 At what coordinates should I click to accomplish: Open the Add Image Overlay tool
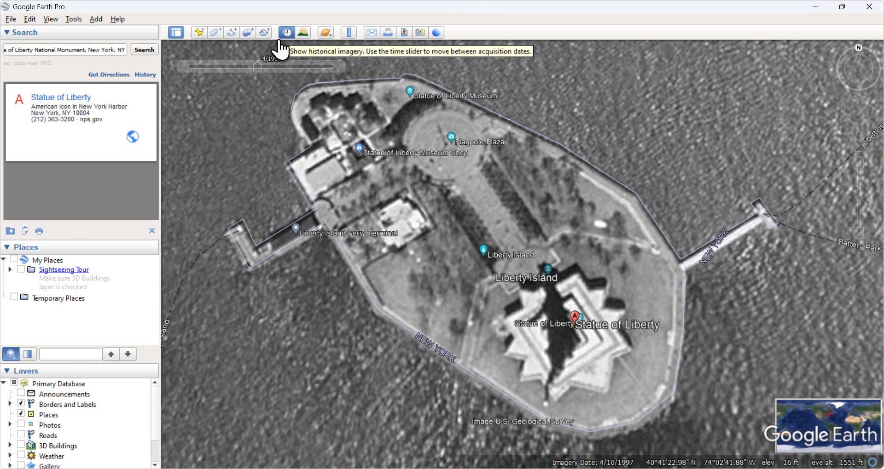tap(248, 32)
